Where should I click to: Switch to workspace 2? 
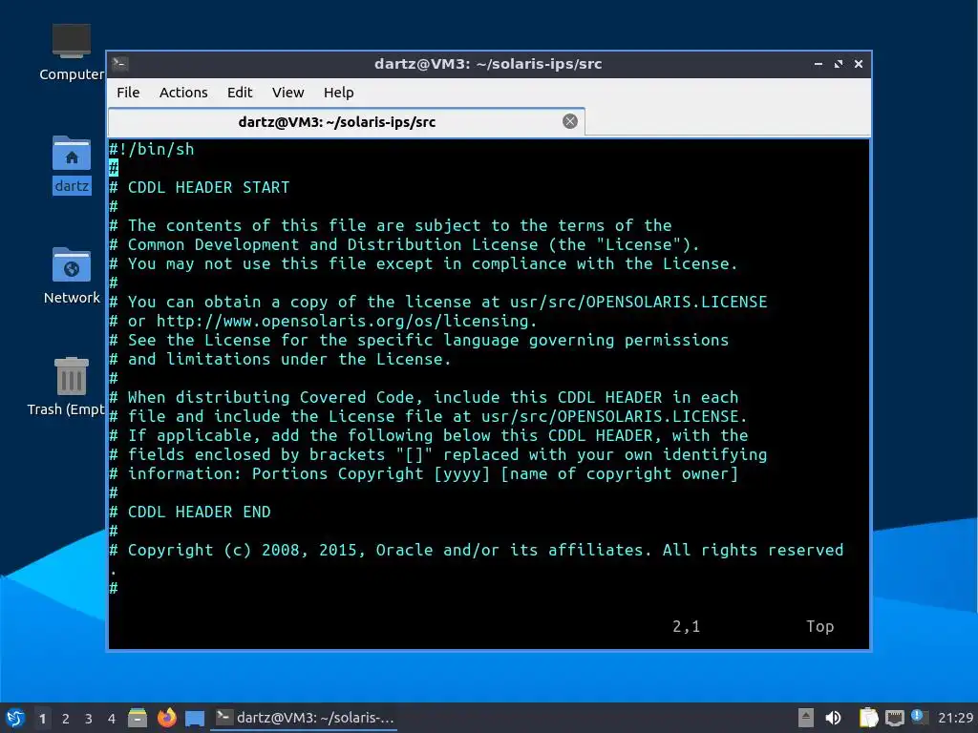pyautogui.click(x=66, y=718)
